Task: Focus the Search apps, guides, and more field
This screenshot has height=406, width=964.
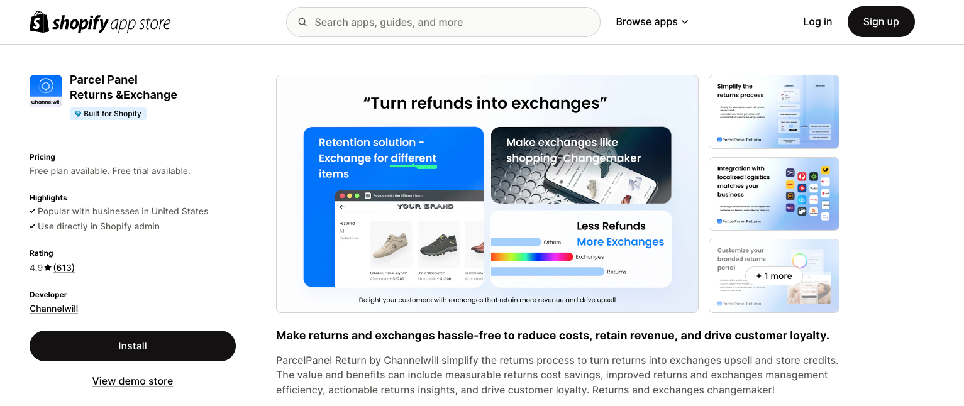Action: 443,22
